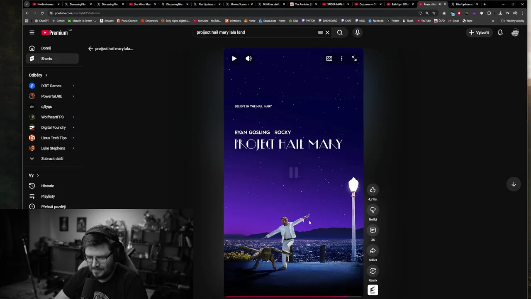
Task: Open the Luke Stephens channel
Action: pyautogui.click(x=52, y=148)
